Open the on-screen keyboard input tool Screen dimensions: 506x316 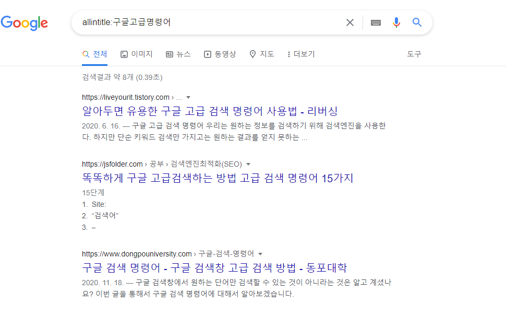point(376,22)
